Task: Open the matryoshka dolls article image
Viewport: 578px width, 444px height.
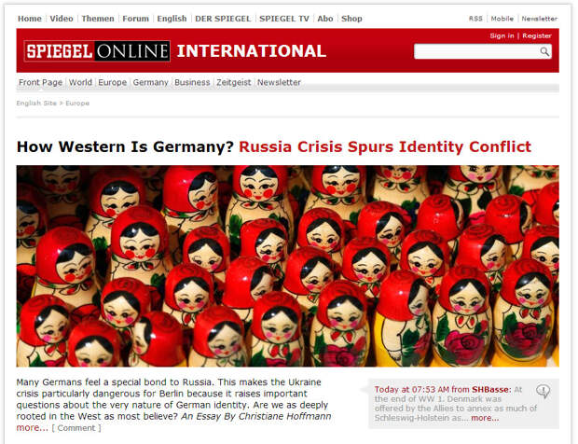Action: [287, 266]
